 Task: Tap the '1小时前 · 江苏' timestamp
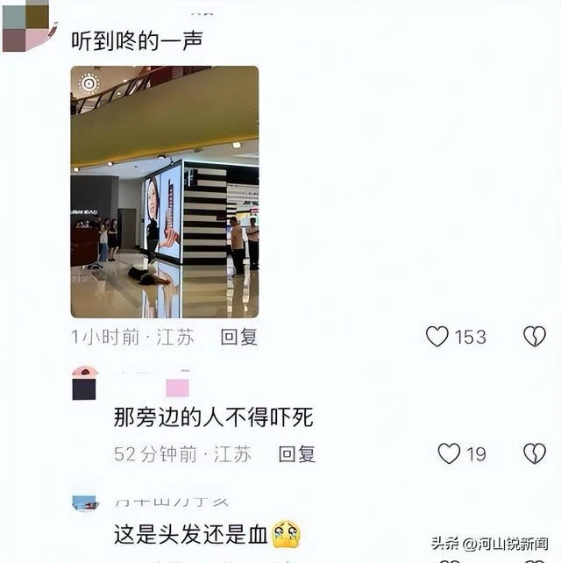(132, 337)
